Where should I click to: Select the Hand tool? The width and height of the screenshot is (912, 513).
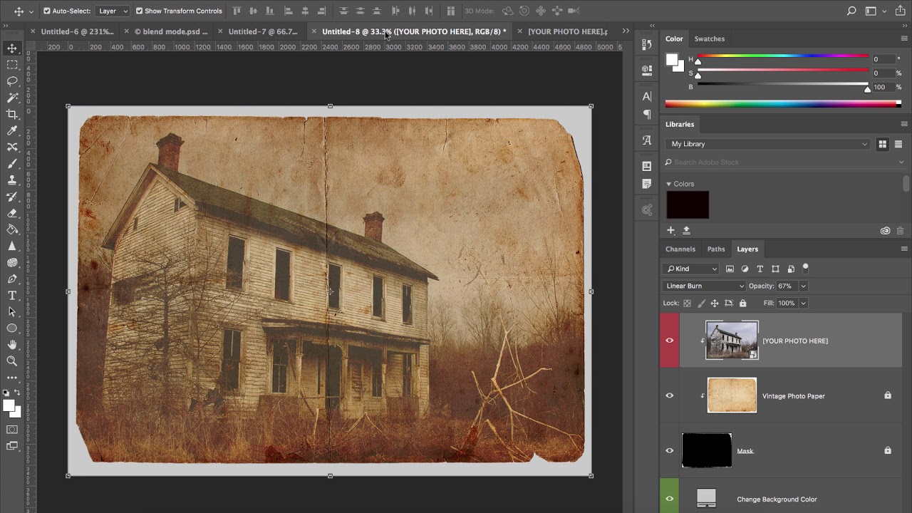pyautogui.click(x=12, y=345)
